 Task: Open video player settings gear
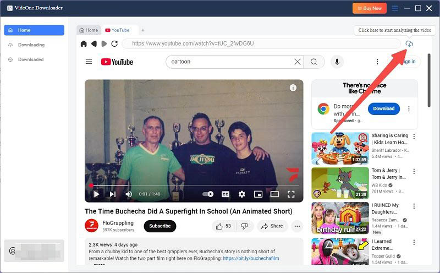[x=241, y=194]
